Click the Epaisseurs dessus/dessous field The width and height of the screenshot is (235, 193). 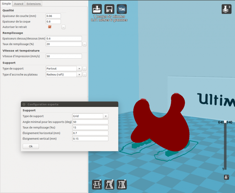point(64,38)
